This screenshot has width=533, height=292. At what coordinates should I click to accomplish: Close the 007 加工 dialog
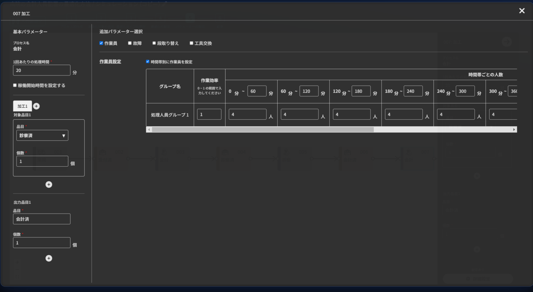click(x=522, y=11)
